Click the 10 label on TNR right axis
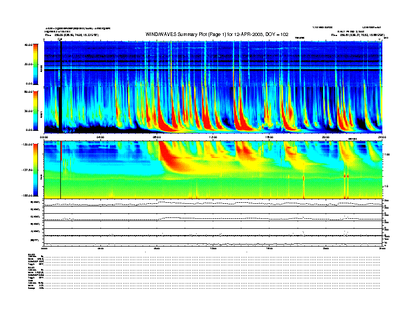Screen dimensions: 412x319 click(387, 186)
